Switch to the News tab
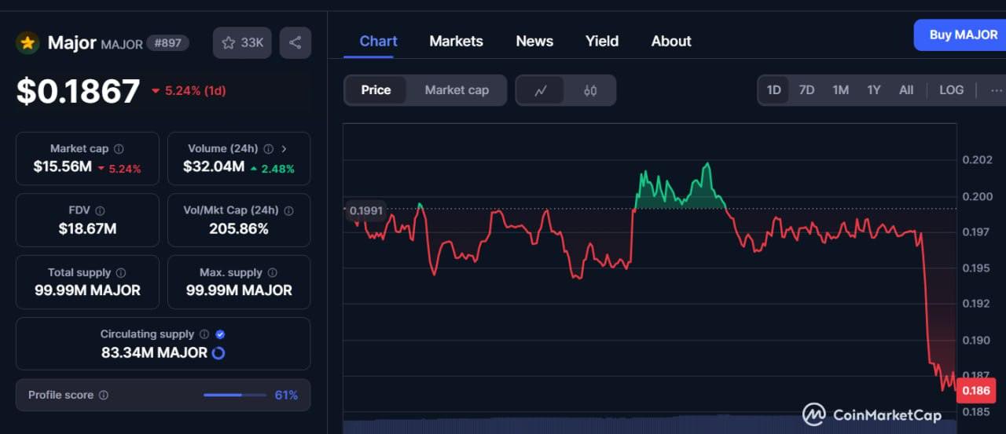 (534, 42)
